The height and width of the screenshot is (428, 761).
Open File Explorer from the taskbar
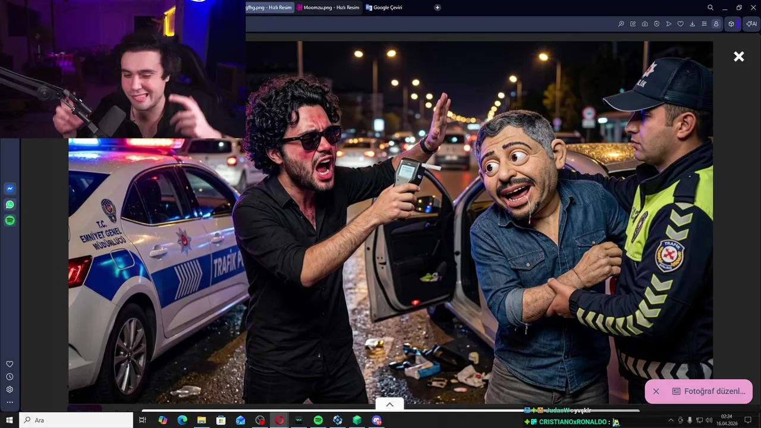(202, 420)
